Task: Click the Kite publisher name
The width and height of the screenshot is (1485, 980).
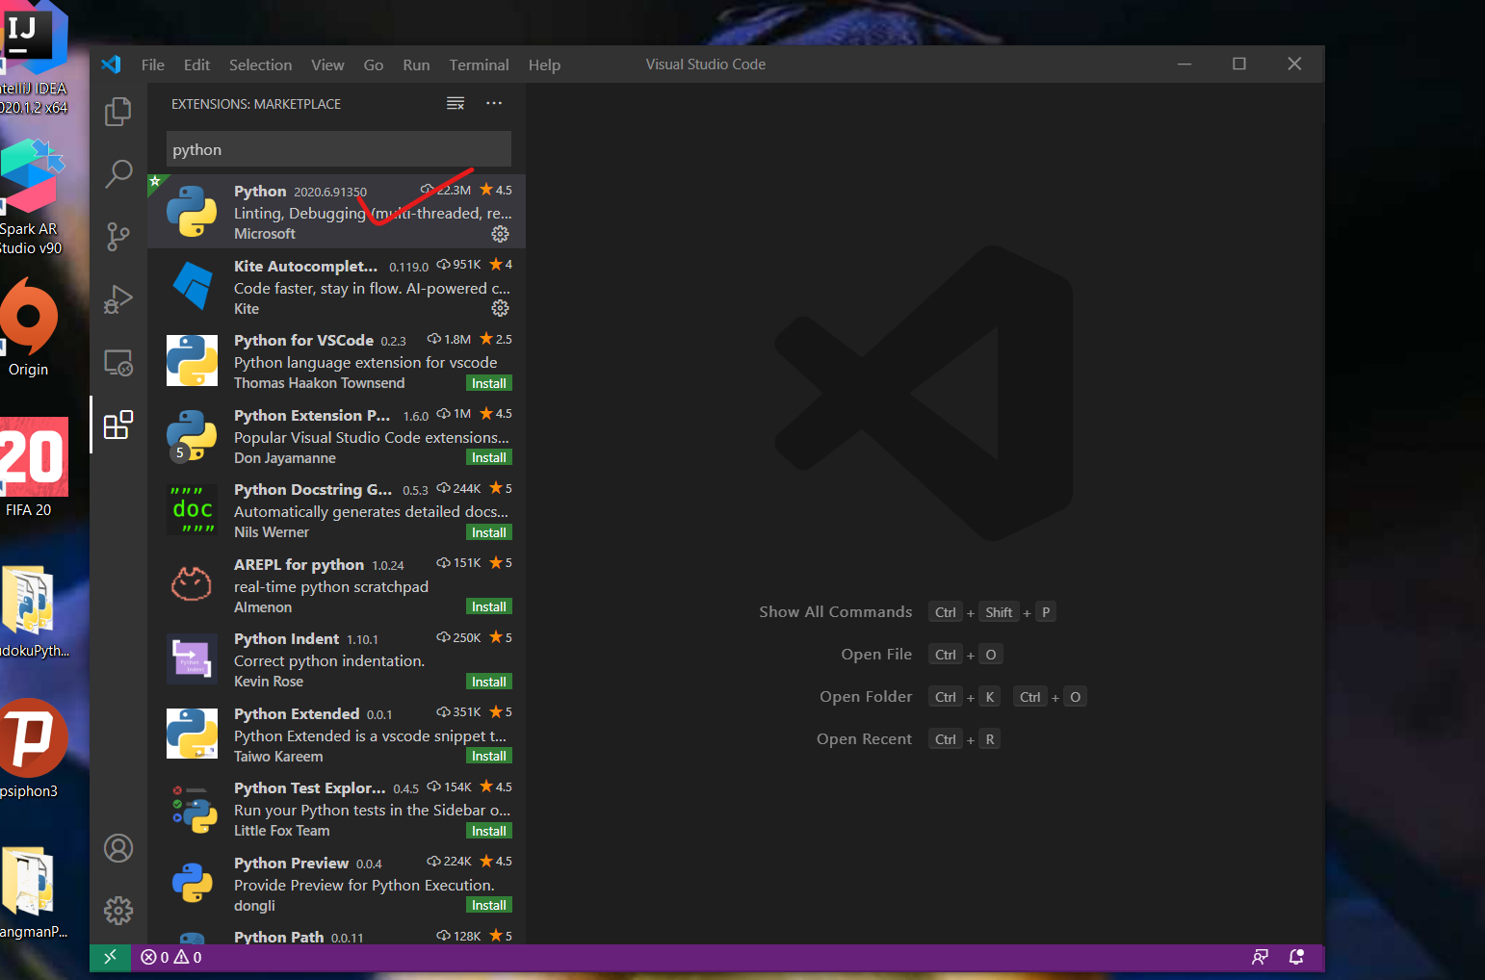Action: click(x=247, y=309)
